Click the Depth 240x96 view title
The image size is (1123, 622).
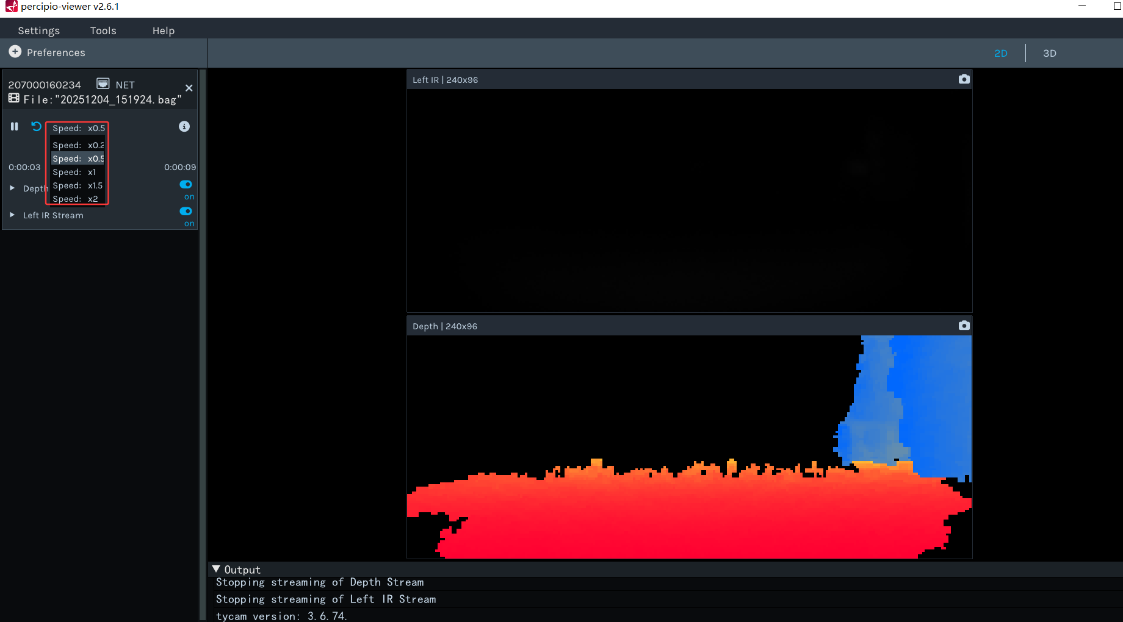(x=445, y=326)
